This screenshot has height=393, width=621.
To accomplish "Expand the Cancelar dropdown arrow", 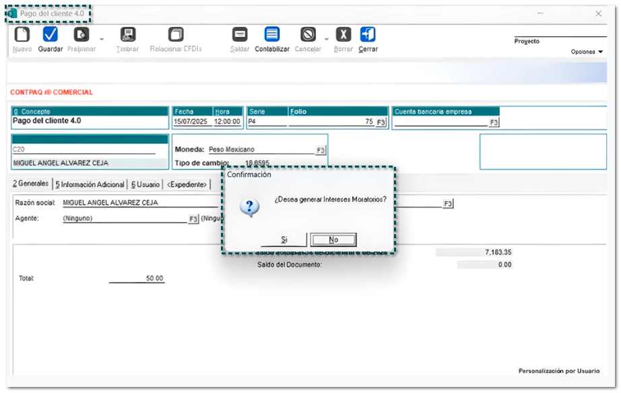I will tap(327, 40).
